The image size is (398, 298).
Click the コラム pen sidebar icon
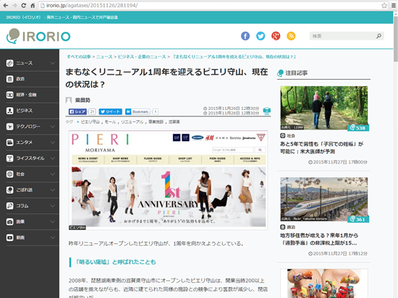tap(10, 205)
